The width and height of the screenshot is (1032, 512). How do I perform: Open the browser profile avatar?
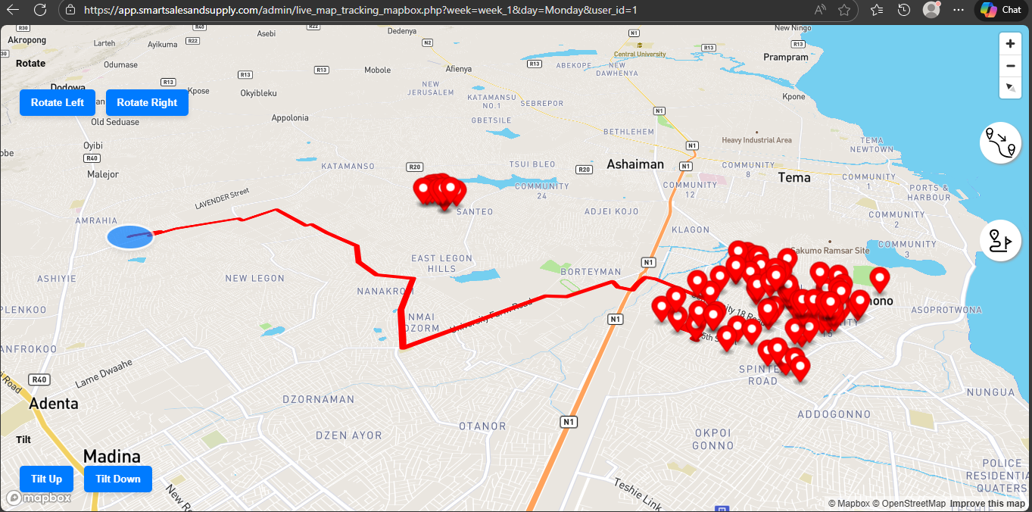click(x=931, y=10)
